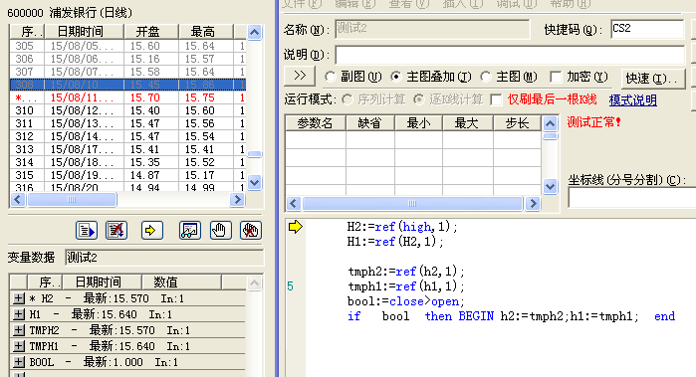This screenshot has height=377, width=696.
Task: Click the 测试正常! status message
Action: (593, 122)
